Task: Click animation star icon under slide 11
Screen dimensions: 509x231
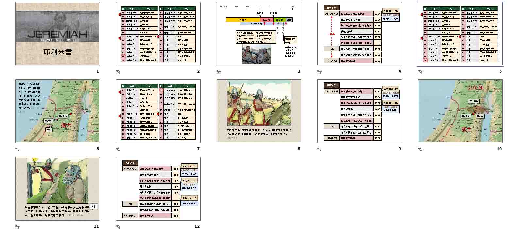Action: point(17,227)
